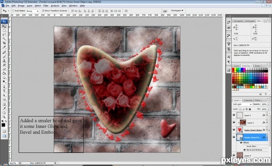The image size is (272, 166).
Task: Open the File menu
Action: [x=7, y=6]
